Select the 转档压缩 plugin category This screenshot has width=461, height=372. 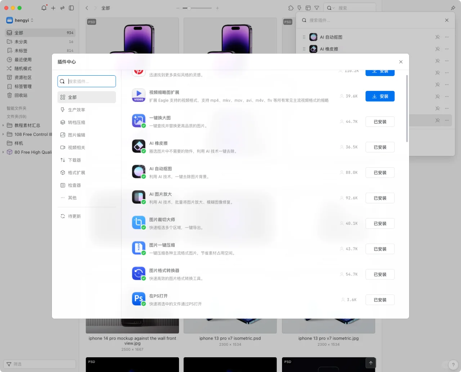(x=86, y=123)
